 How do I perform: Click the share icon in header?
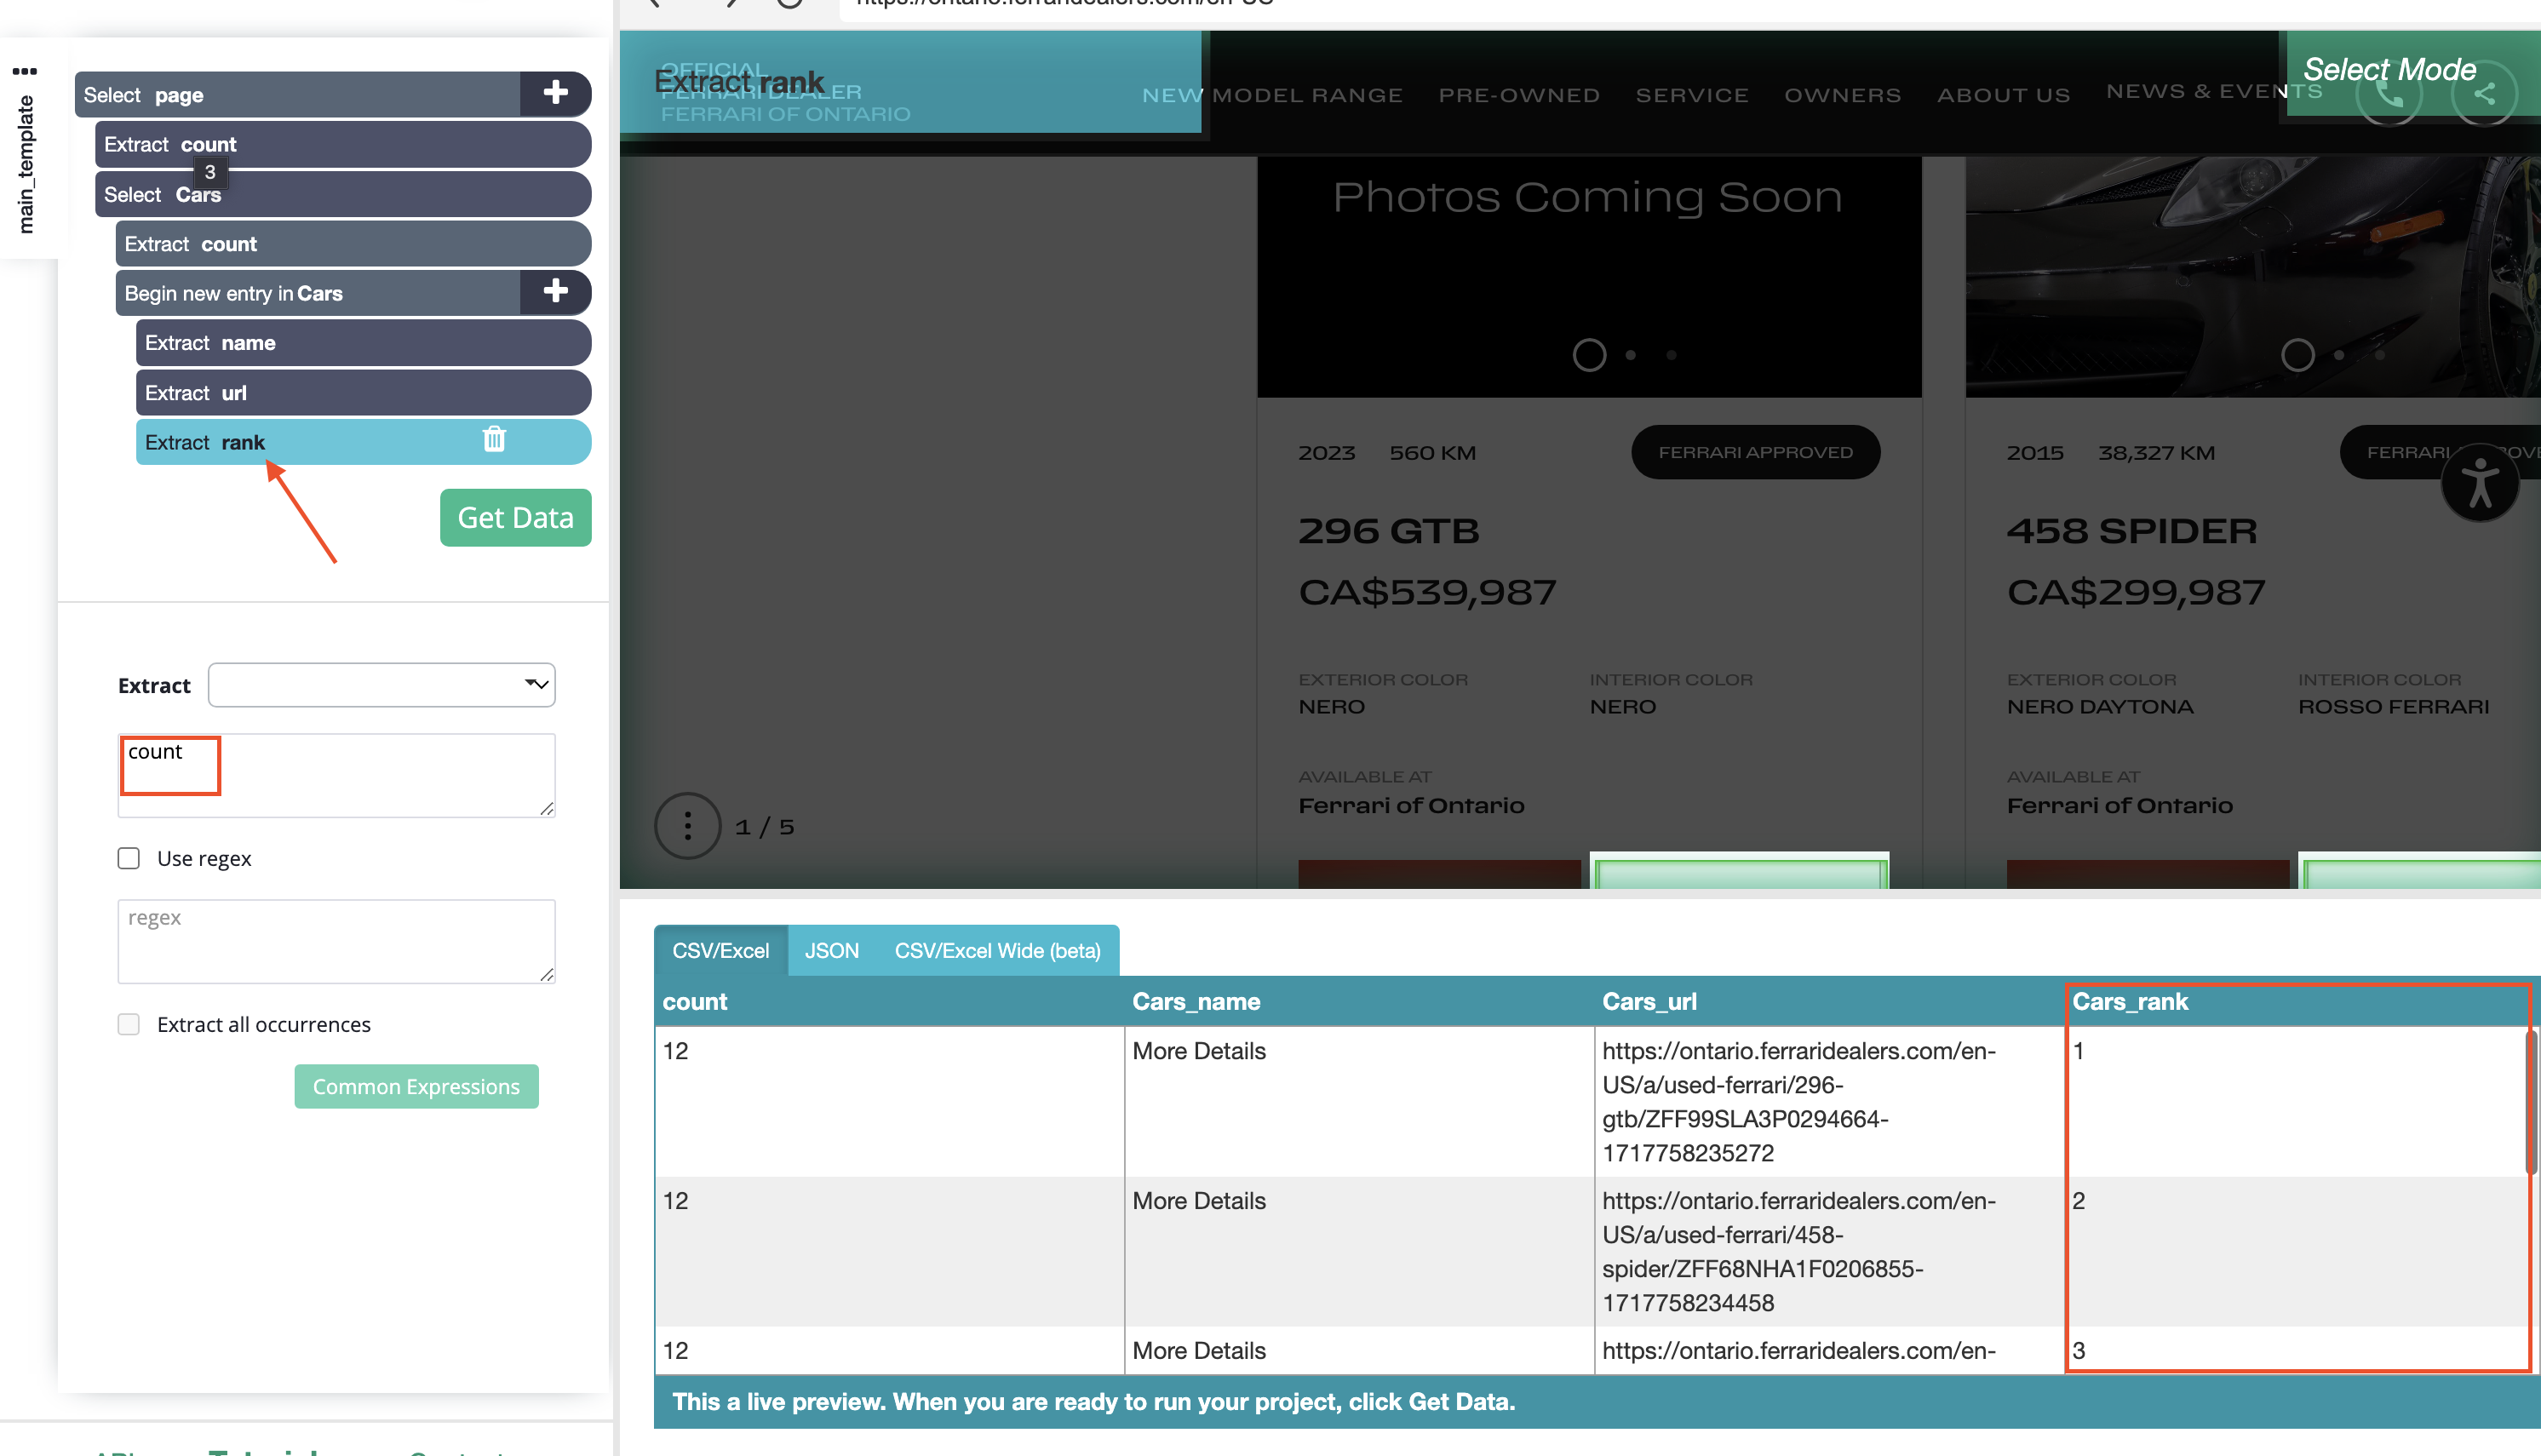[2484, 95]
